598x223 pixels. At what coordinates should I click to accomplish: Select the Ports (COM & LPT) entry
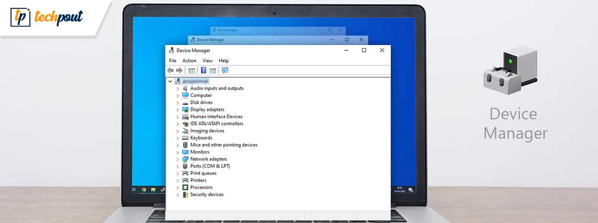(x=210, y=166)
